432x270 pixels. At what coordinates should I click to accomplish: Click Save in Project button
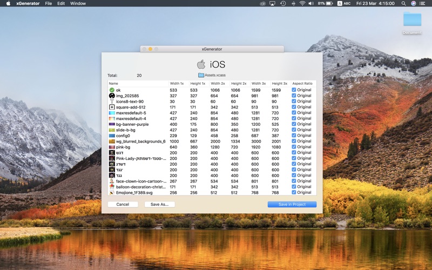pos(292,204)
